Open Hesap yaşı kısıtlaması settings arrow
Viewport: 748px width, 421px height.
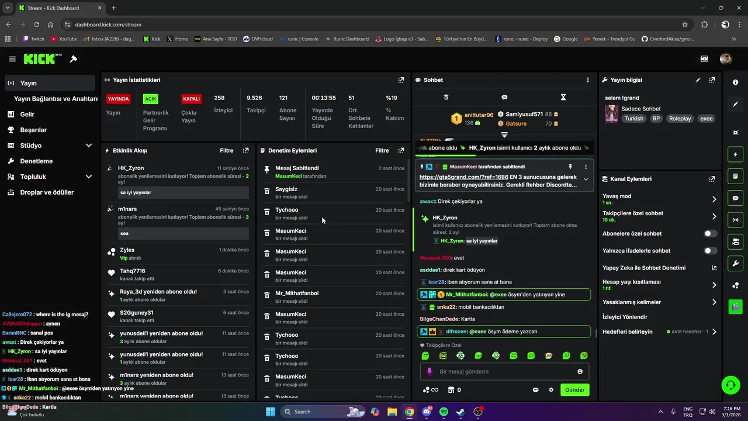[714, 285]
